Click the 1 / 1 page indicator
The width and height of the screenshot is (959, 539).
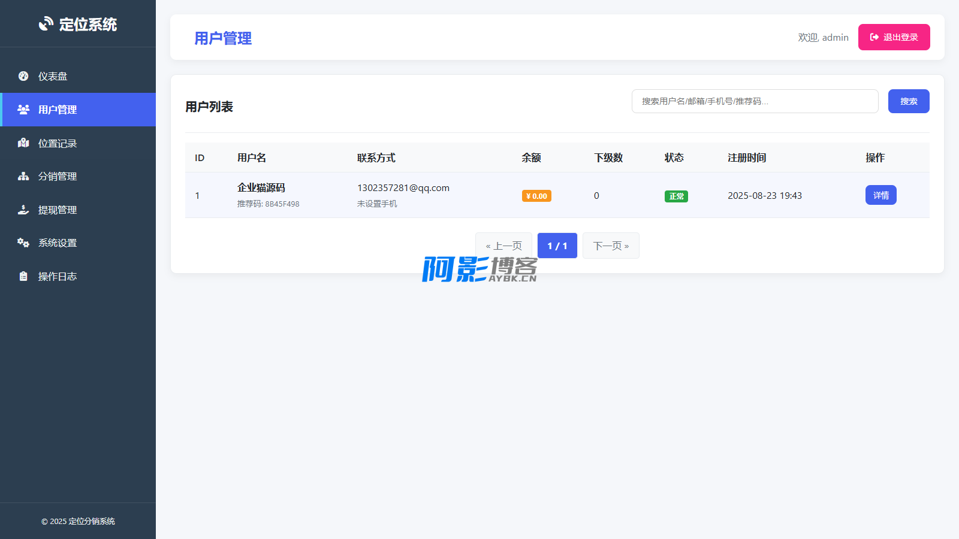(x=557, y=246)
